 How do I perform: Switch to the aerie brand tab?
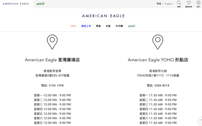[x=40, y=4]
